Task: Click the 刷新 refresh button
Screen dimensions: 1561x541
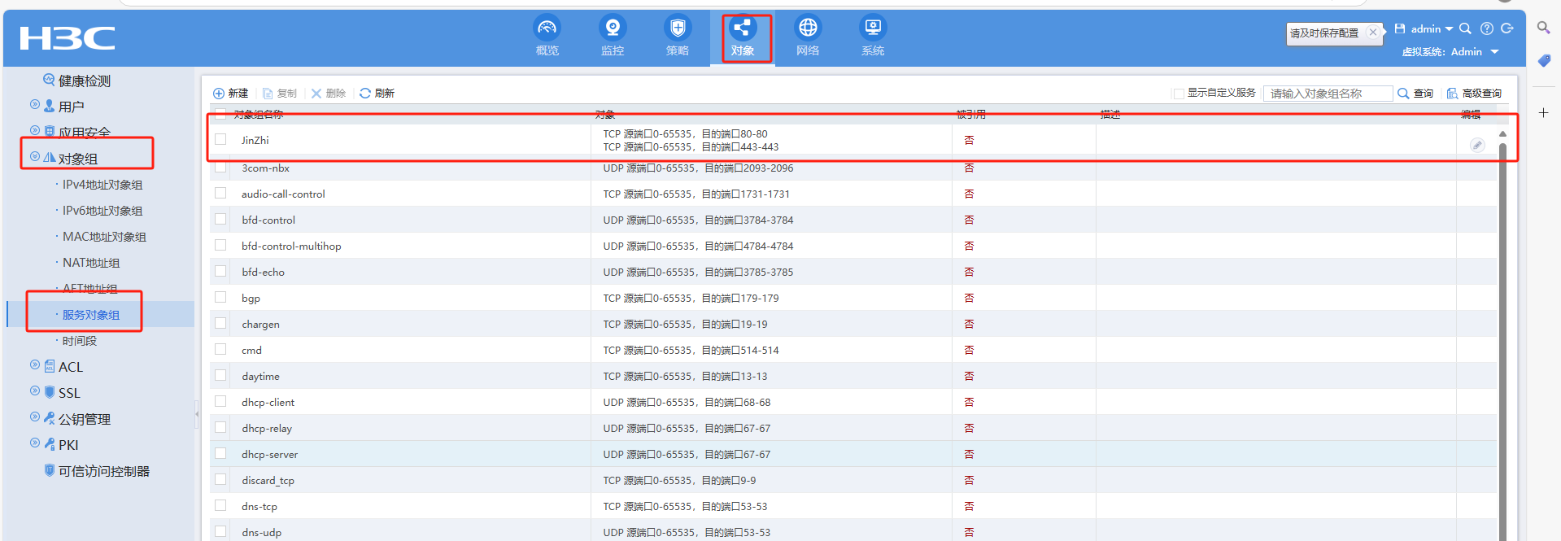Action: pyautogui.click(x=377, y=94)
